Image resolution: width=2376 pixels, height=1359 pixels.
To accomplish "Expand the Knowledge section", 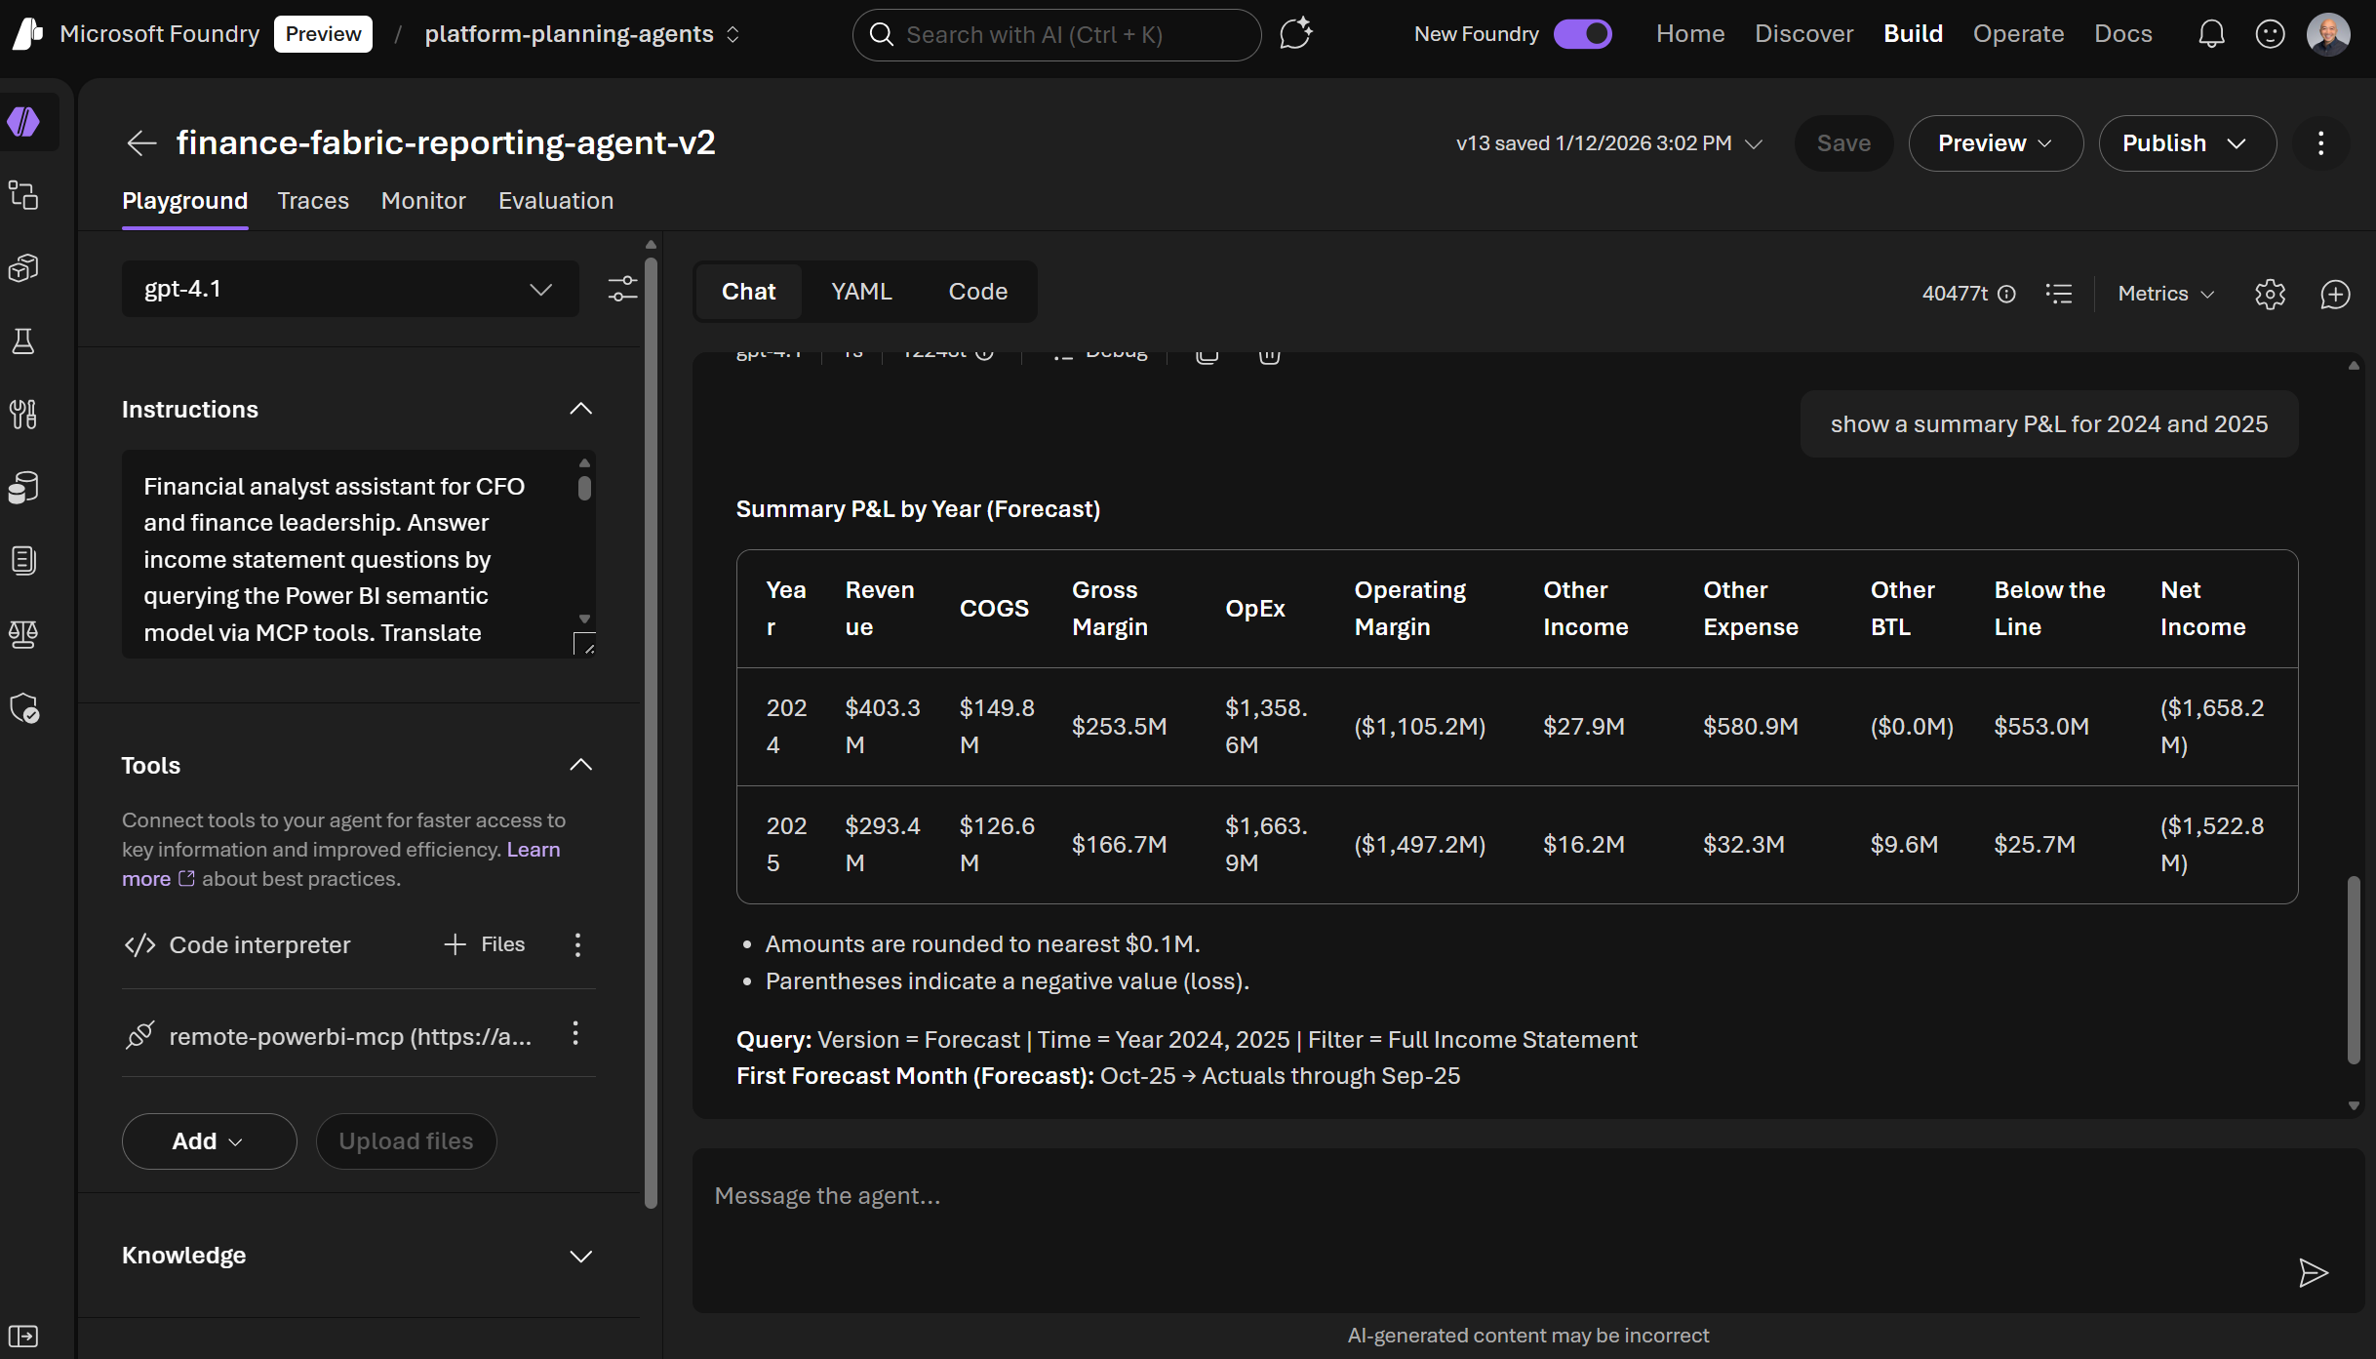I will [580, 1256].
